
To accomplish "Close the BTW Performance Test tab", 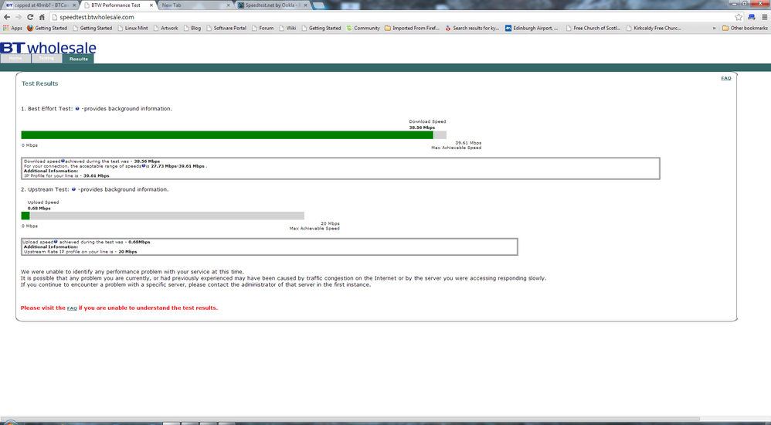I will pos(151,5).
